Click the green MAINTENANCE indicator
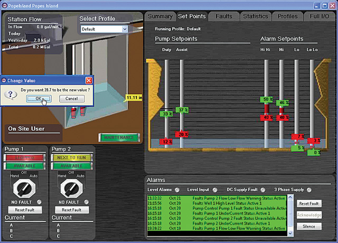338x243 pixels. click(118, 137)
